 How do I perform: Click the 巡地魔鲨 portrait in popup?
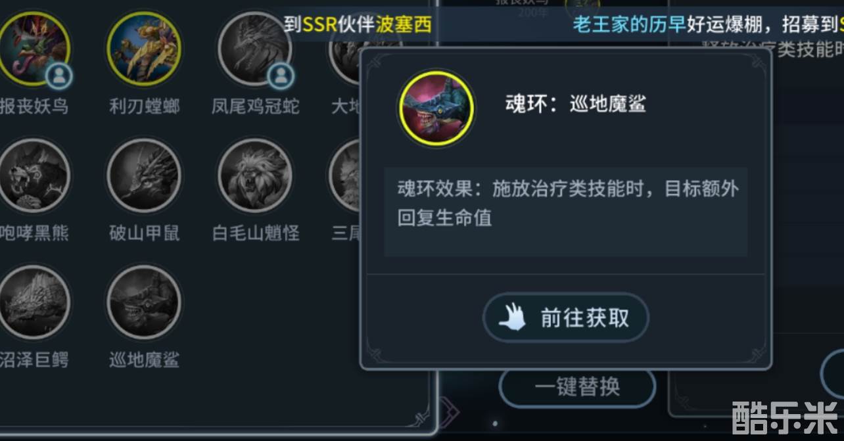tap(437, 108)
